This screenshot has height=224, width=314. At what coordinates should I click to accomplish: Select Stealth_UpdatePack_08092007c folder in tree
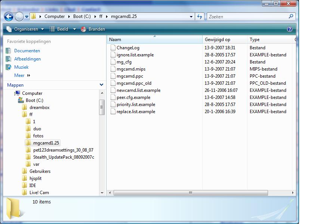[x=64, y=157]
